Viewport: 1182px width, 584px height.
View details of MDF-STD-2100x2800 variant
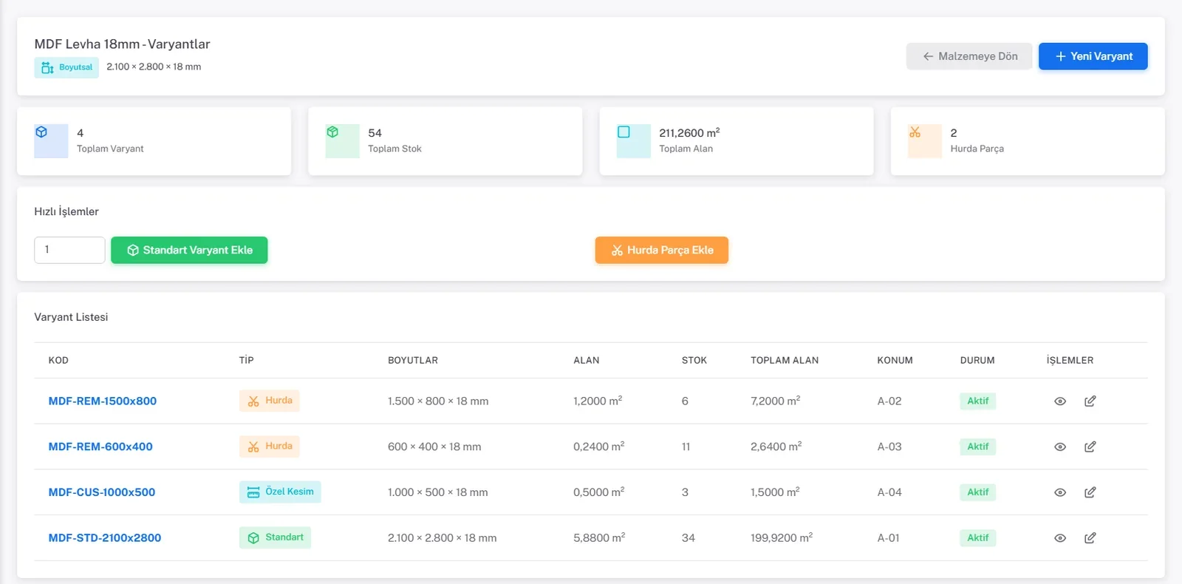click(x=1060, y=538)
